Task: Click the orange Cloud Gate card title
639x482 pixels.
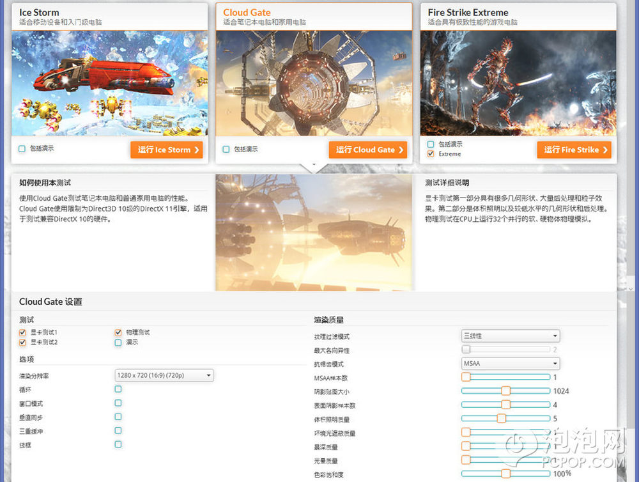Action: [247, 13]
